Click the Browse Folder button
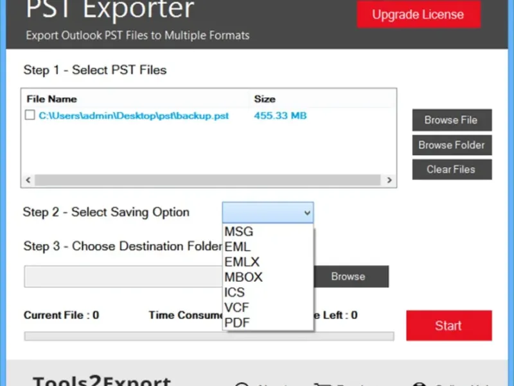Screen dimensions: 514x386 tap(452, 145)
